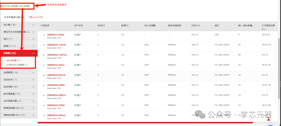Collapse the 控制器 (10) category minus icon
This screenshot has height=126, width=281.
point(33,53)
